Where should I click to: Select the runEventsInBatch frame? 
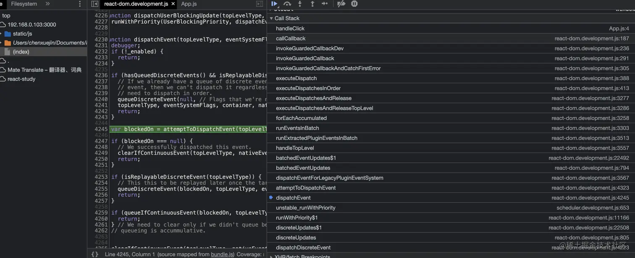(451, 128)
